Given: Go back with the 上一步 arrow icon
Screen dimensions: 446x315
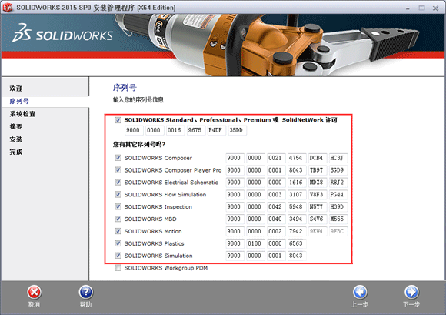Looking at the screenshot, I should click(360, 292).
